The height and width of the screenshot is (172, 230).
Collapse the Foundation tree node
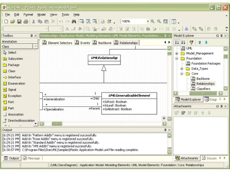[177, 59]
